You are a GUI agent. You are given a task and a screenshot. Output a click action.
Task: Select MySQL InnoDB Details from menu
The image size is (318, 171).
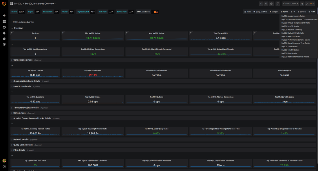290,26
